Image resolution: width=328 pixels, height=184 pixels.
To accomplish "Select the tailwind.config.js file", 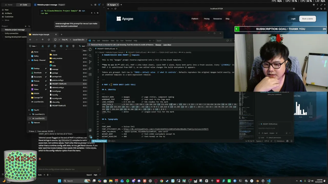I will tap(58, 87).
